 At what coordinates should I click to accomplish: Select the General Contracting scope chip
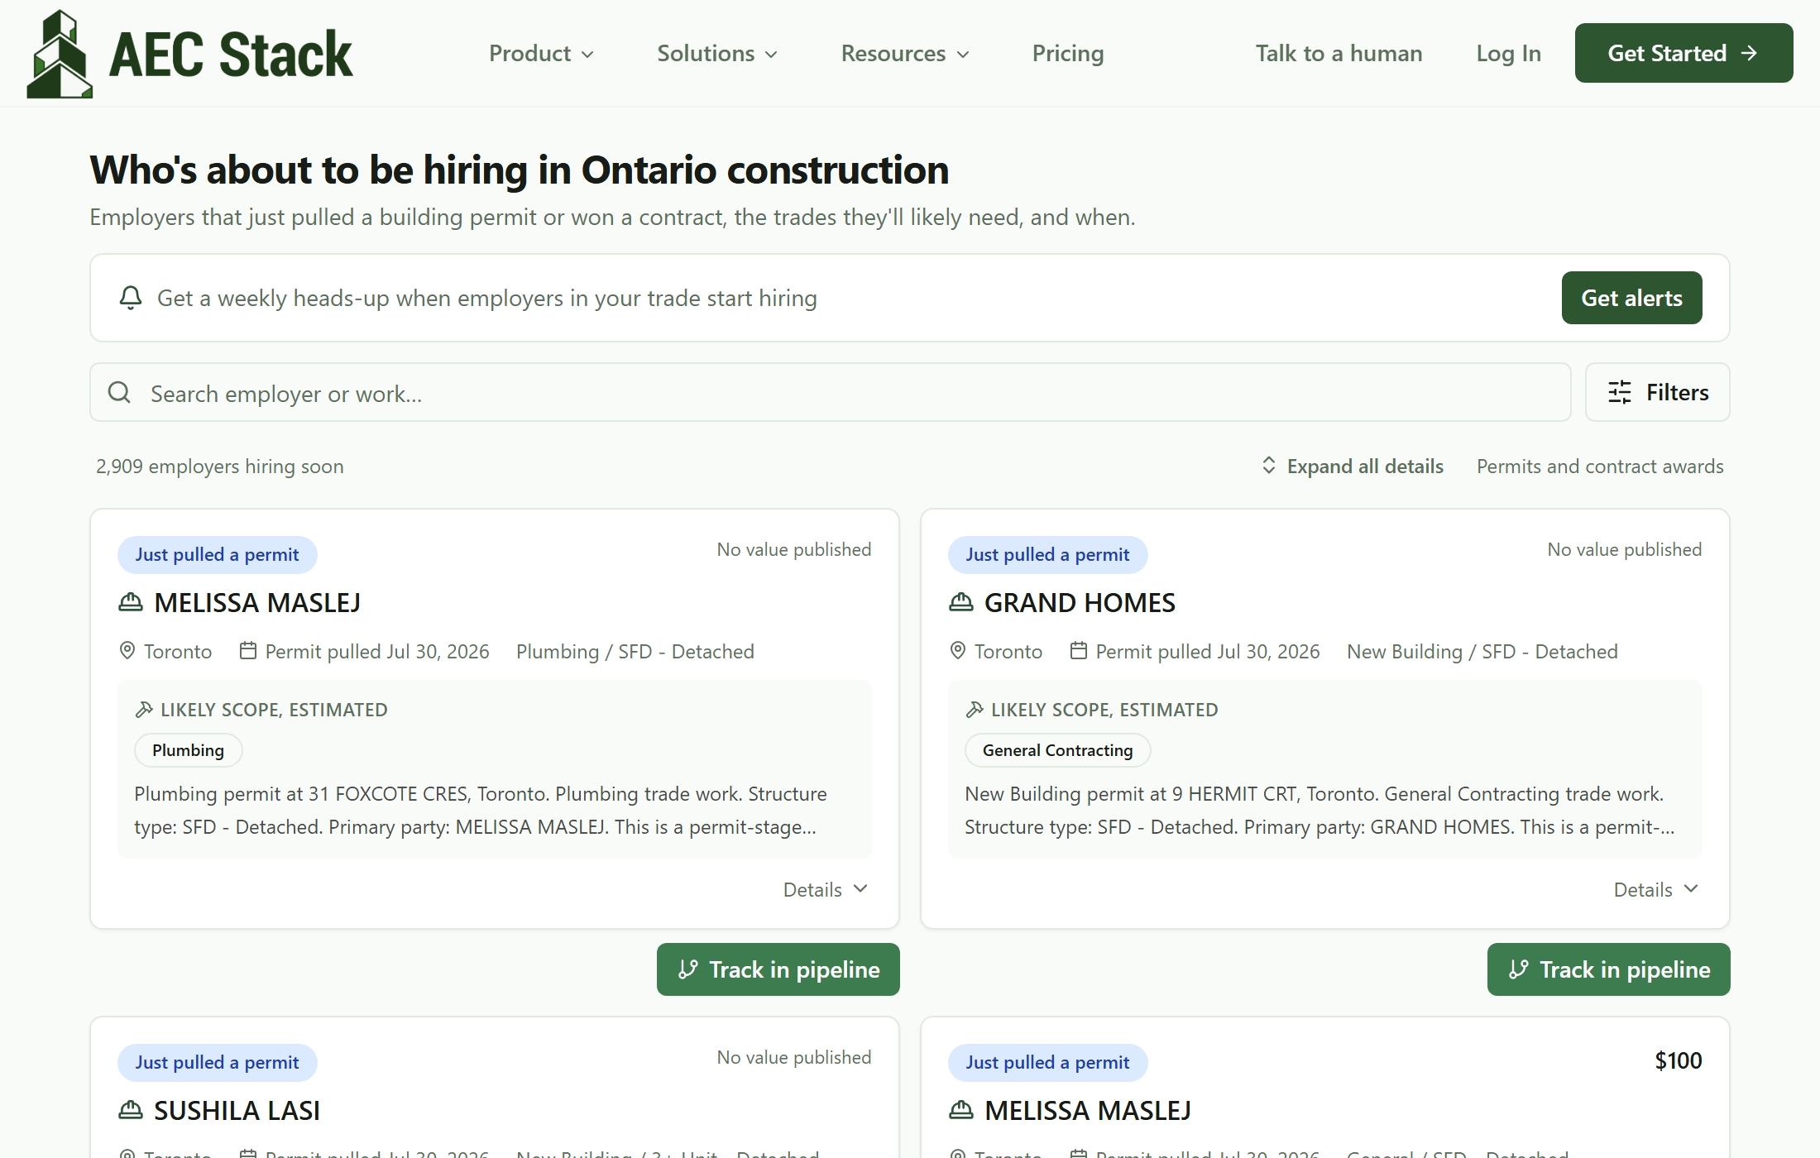coord(1058,750)
